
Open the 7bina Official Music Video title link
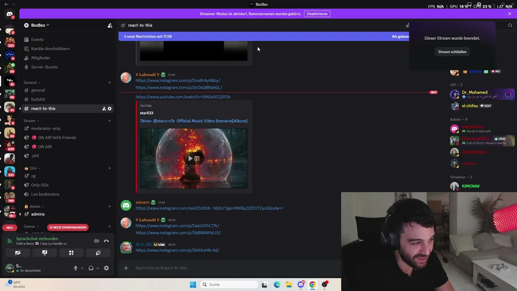pyautogui.click(x=193, y=121)
